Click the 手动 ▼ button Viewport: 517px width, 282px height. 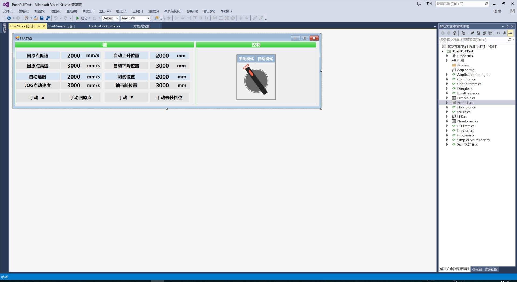coord(126,97)
